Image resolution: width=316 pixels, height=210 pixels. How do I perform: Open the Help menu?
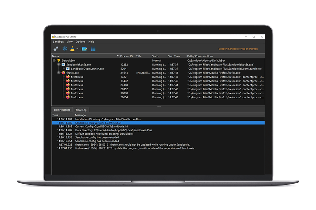91,42
